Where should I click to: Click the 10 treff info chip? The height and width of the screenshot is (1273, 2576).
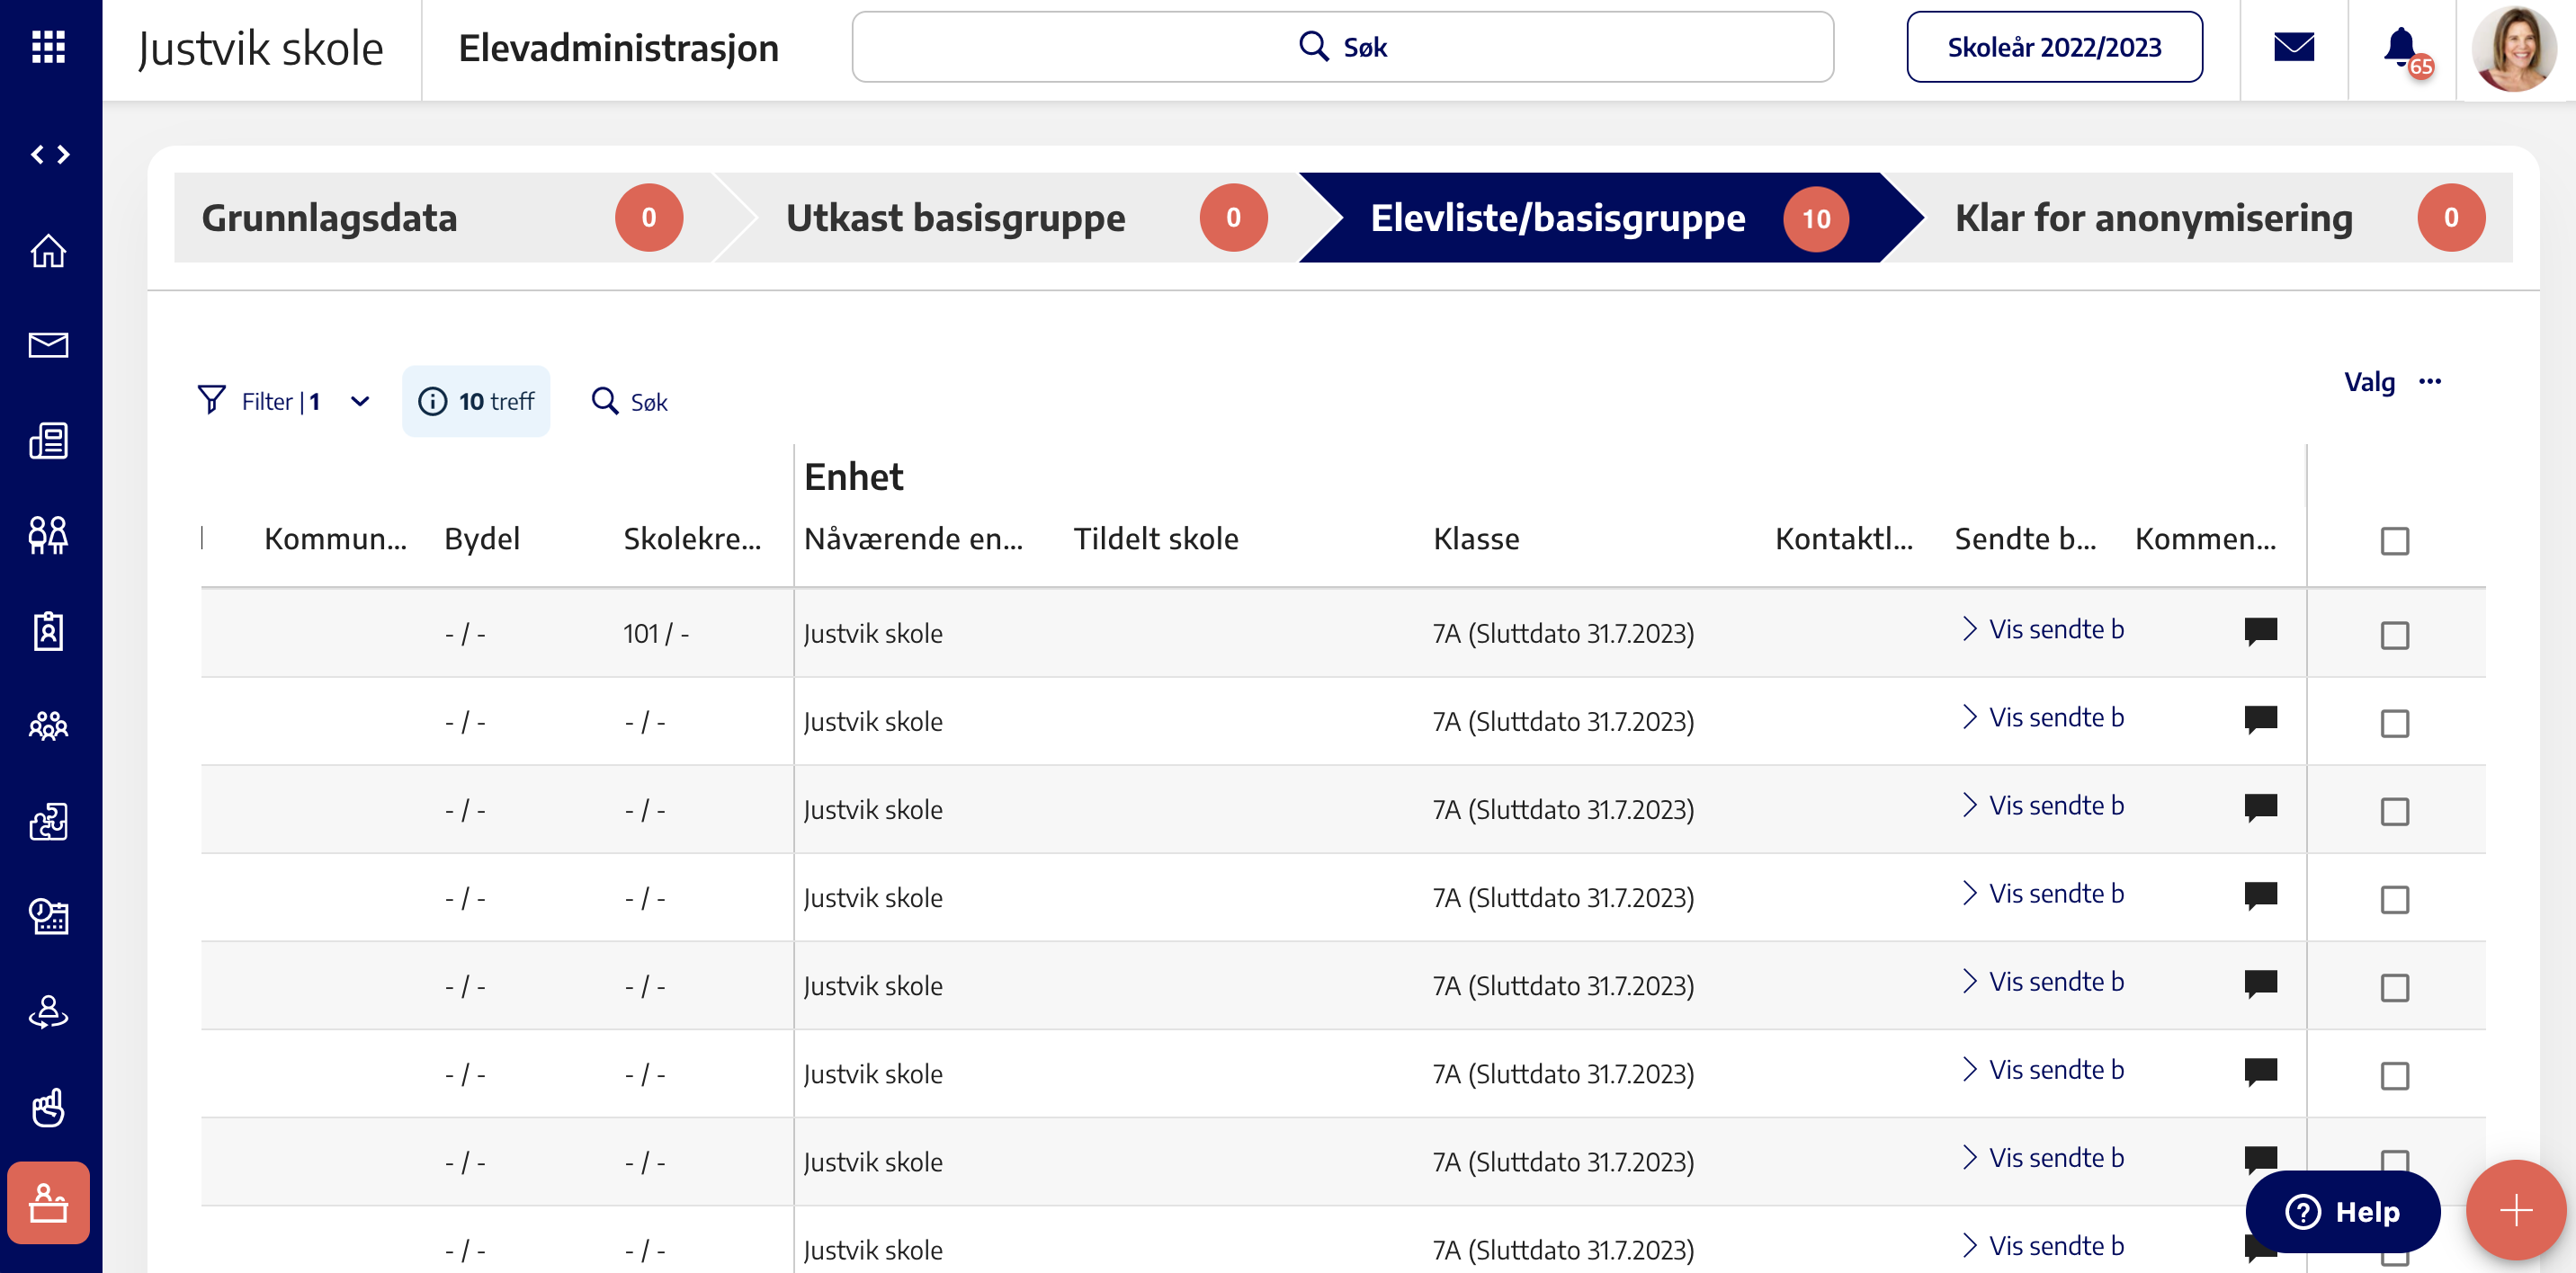pyautogui.click(x=476, y=401)
